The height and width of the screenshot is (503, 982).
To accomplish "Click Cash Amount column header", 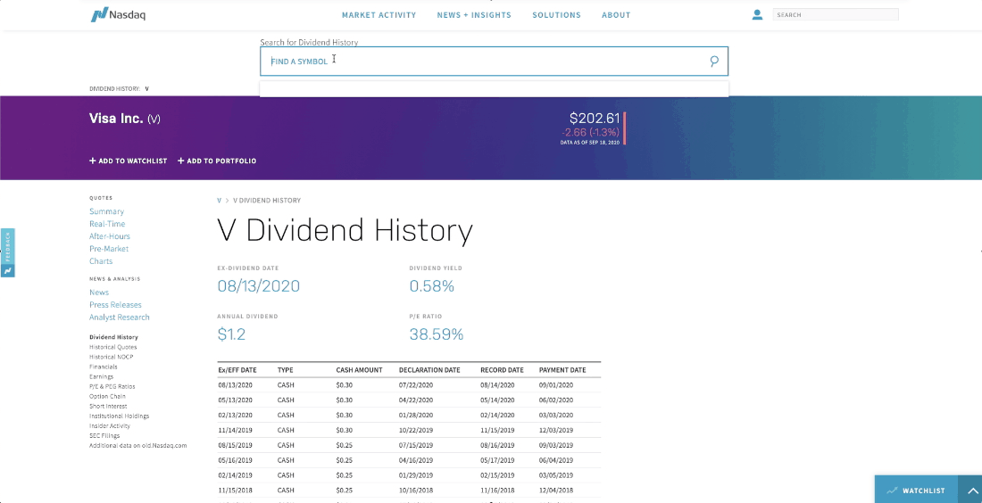I will [x=359, y=370].
